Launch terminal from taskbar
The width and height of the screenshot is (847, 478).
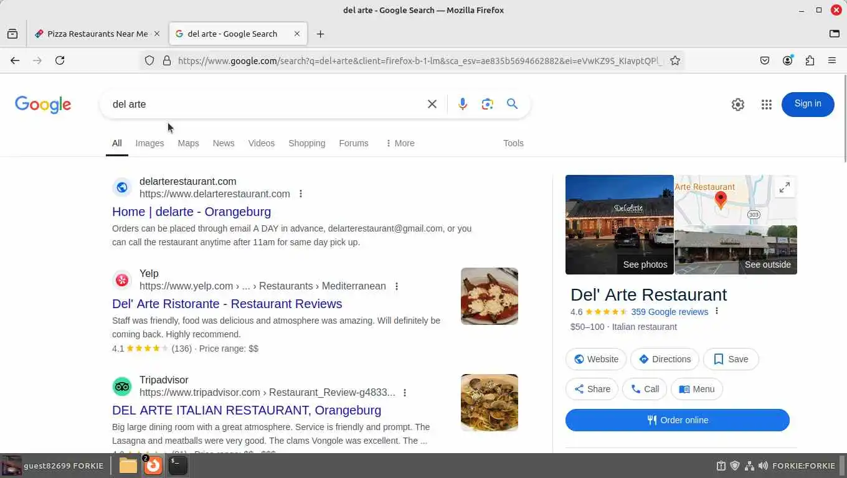[x=178, y=466]
